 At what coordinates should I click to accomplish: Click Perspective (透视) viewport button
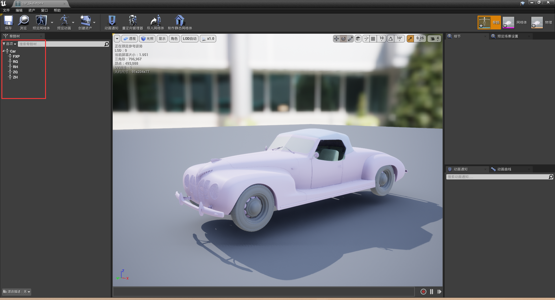click(x=129, y=39)
